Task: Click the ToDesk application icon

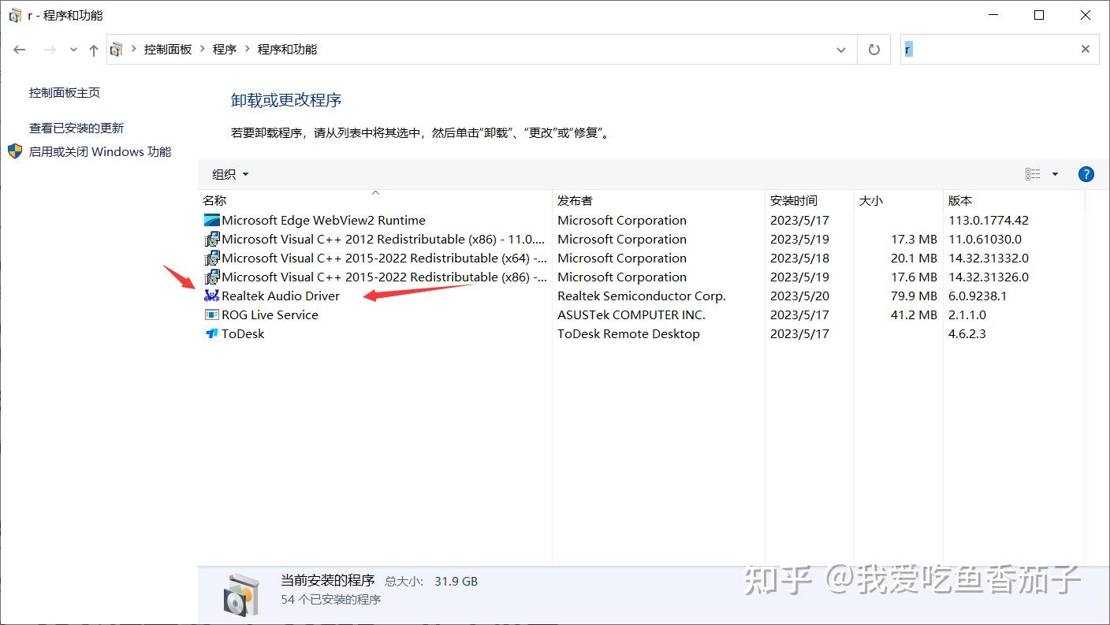Action: [210, 333]
